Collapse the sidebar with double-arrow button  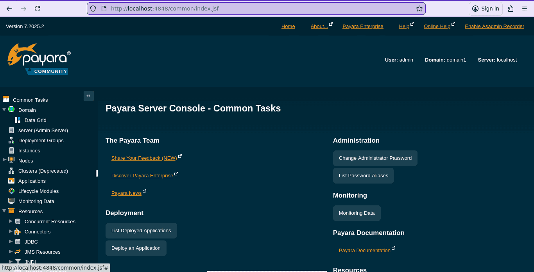(x=89, y=96)
